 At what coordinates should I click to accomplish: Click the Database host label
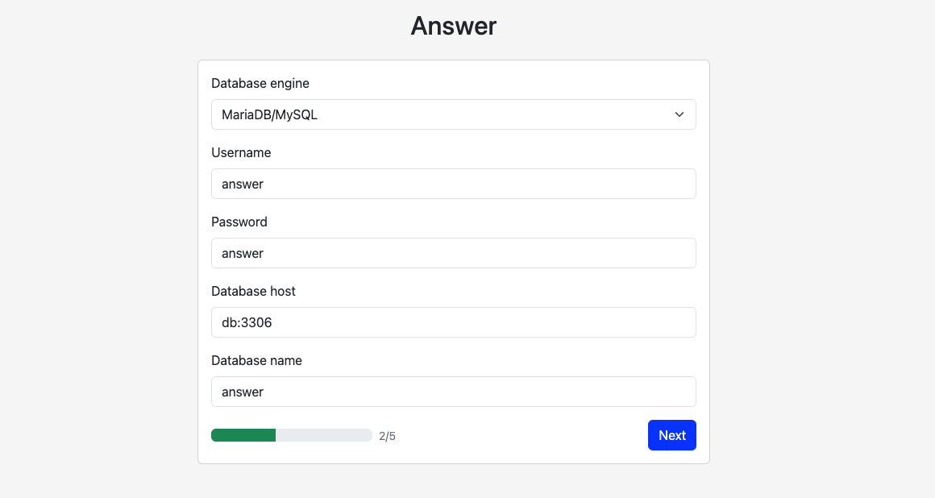tap(253, 291)
